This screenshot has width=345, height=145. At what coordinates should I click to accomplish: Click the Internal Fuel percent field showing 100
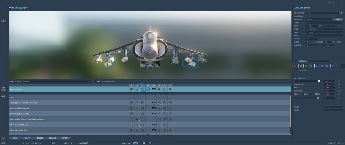tap(329, 81)
